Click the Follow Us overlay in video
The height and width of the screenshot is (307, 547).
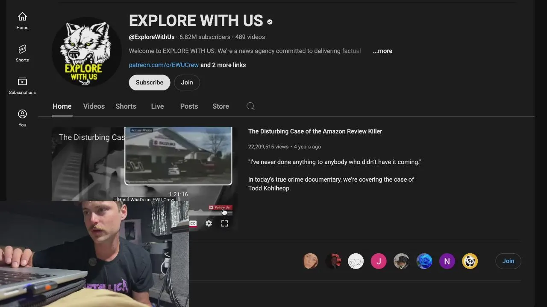click(220, 208)
